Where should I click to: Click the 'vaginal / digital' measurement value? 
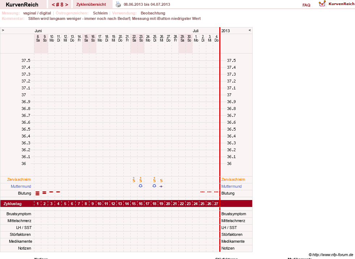click(37, 13)
